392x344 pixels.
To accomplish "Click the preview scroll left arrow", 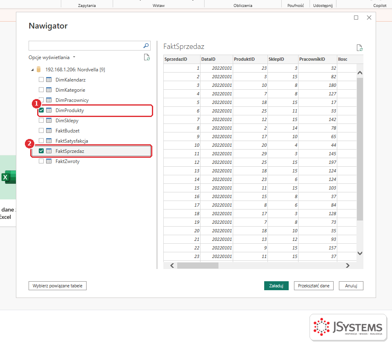I will point(172,265).
